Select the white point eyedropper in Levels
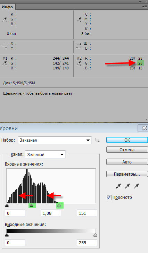This screenshot has width=148, height=253. (137, 186)
